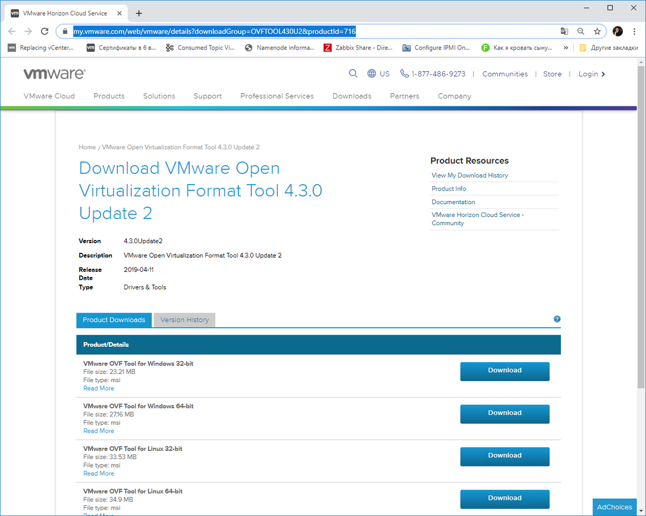Viewport: 646px width, 516px height.
Task: Click View My Download History
Action: 470,175
